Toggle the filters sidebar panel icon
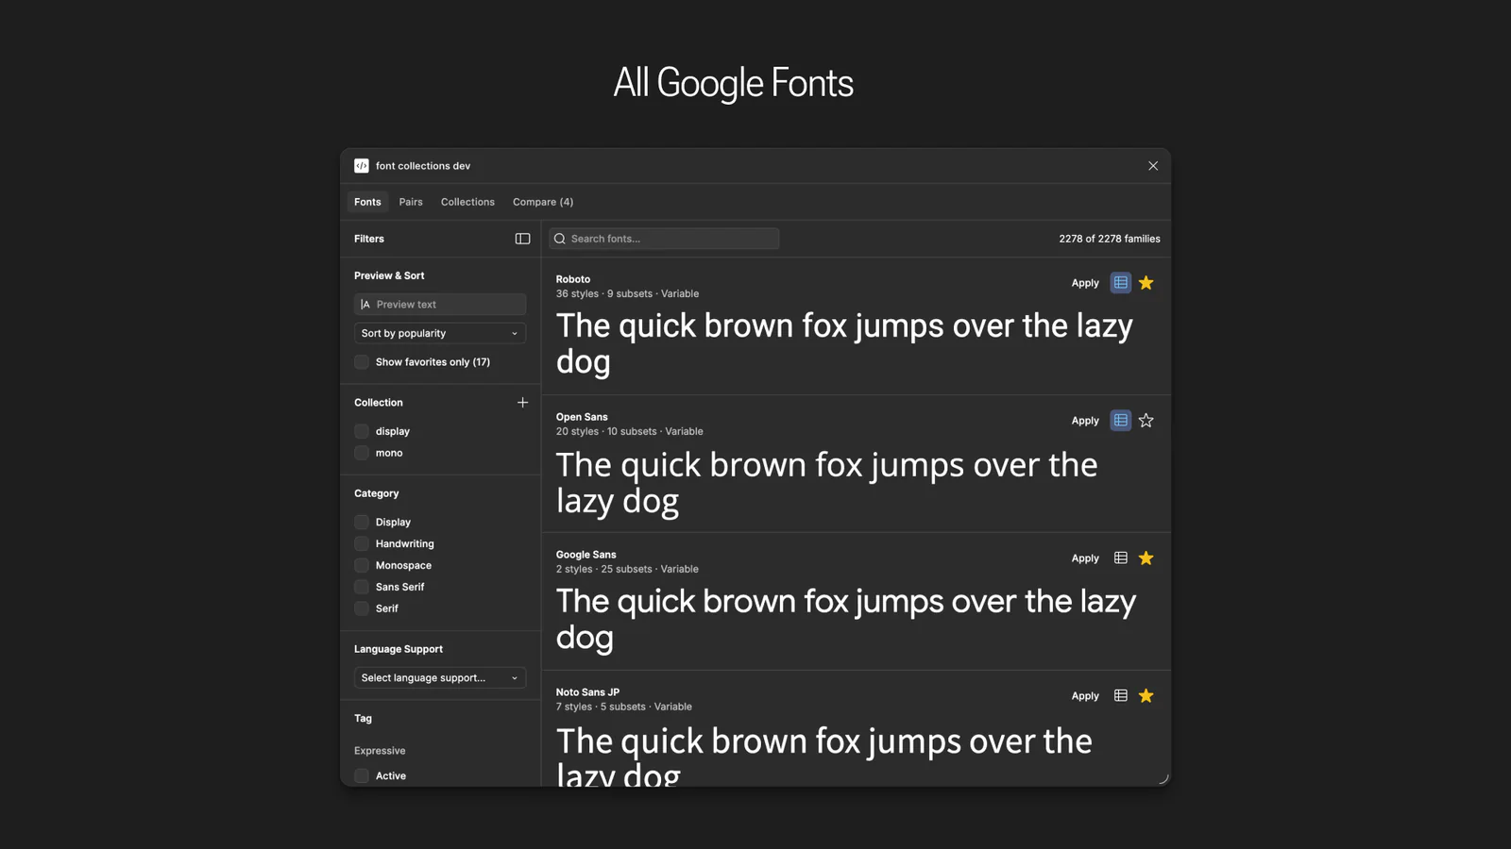The width and height of the screenshot is (1511, 849). click(x=522, y=239)
